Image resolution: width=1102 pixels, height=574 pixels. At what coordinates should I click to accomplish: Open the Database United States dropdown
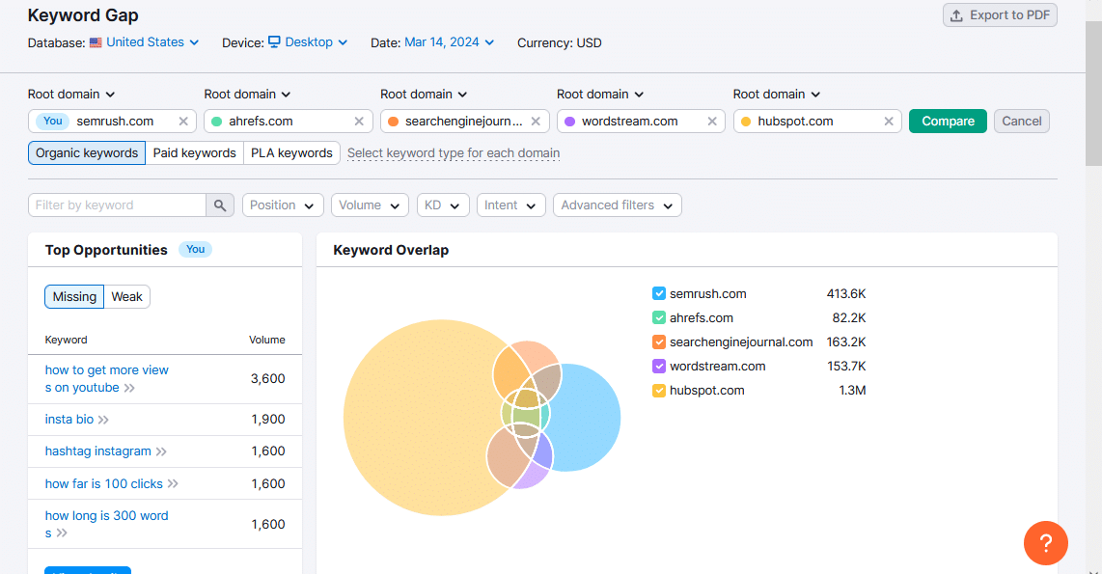tap(152, 42)
